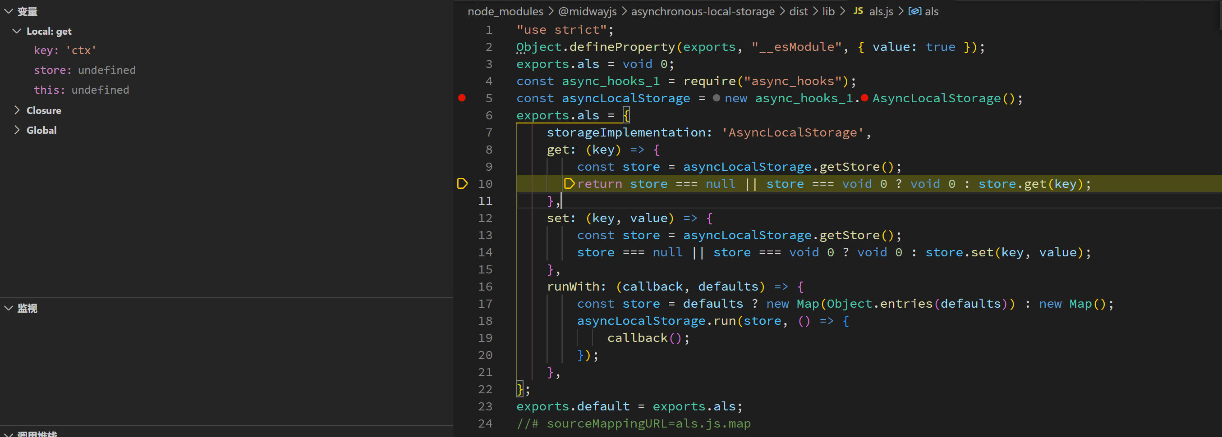Open node_modules breadcrumb segment

pos(505,11)
